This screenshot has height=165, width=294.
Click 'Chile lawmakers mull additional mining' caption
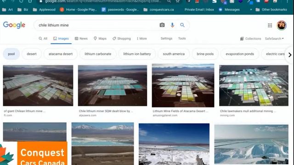tap(248, 111)
